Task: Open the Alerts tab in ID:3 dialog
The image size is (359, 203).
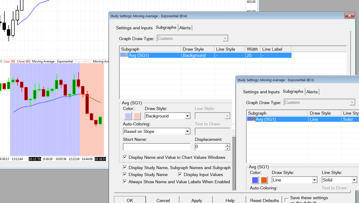Action: point(312,92)
